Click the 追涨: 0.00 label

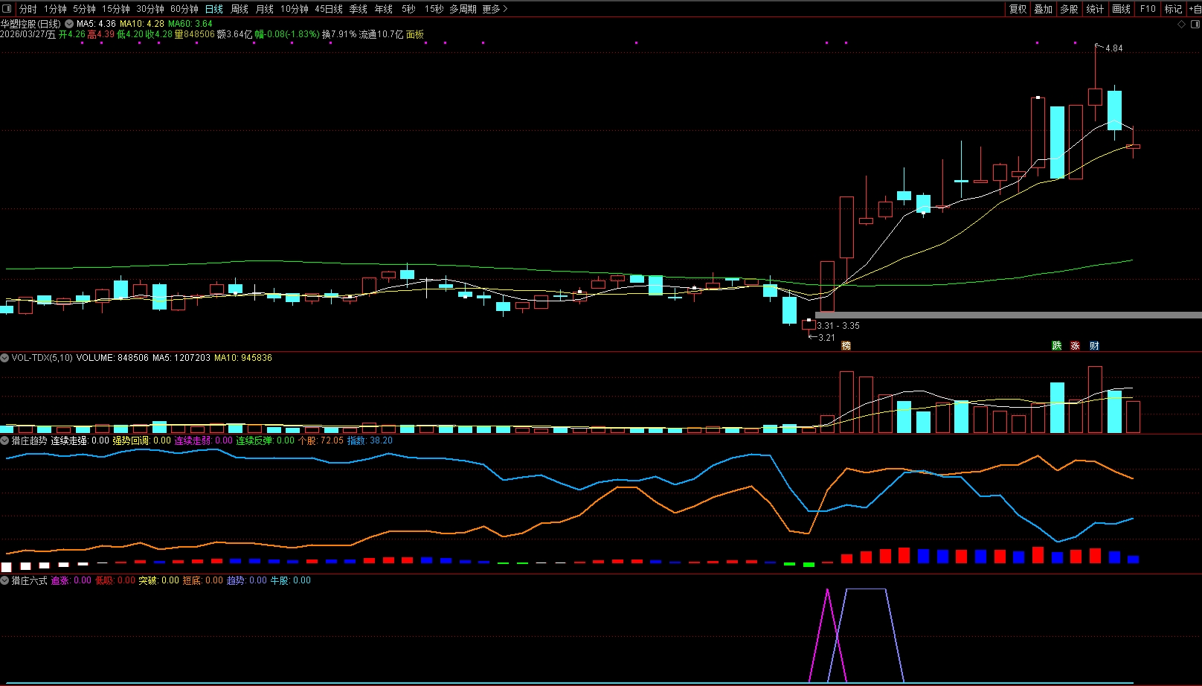pos(71,580)
